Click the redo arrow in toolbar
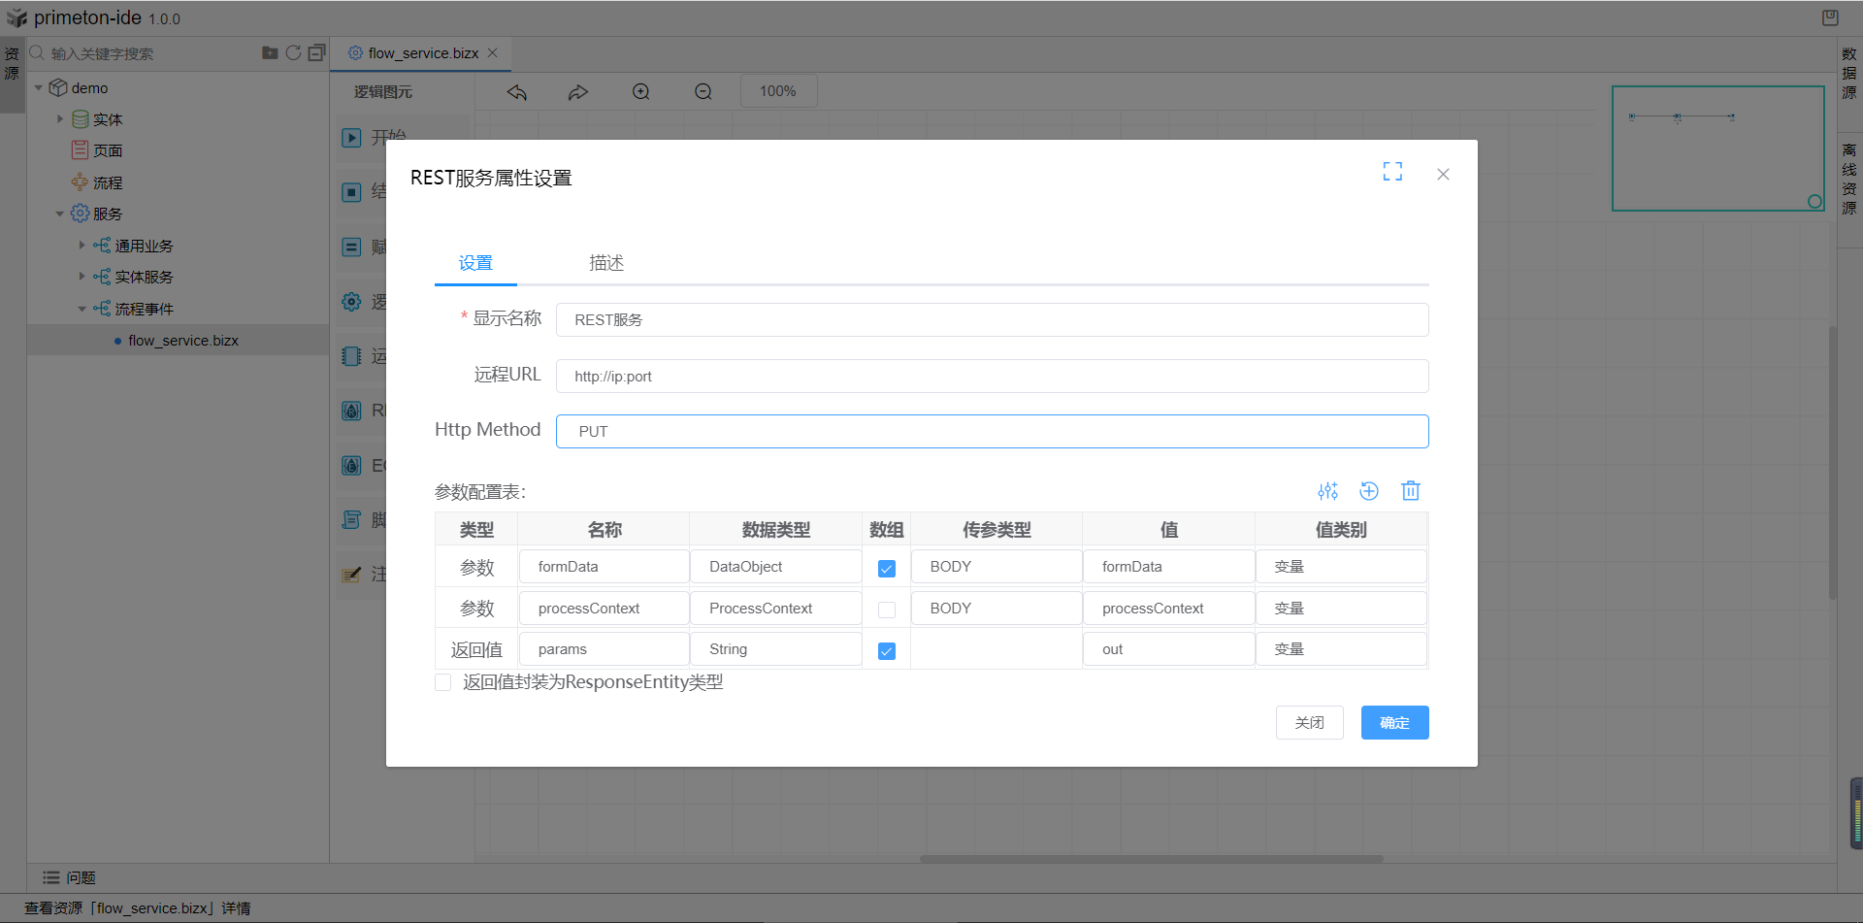Screen dimensions: 1863x923 [578, 91]
